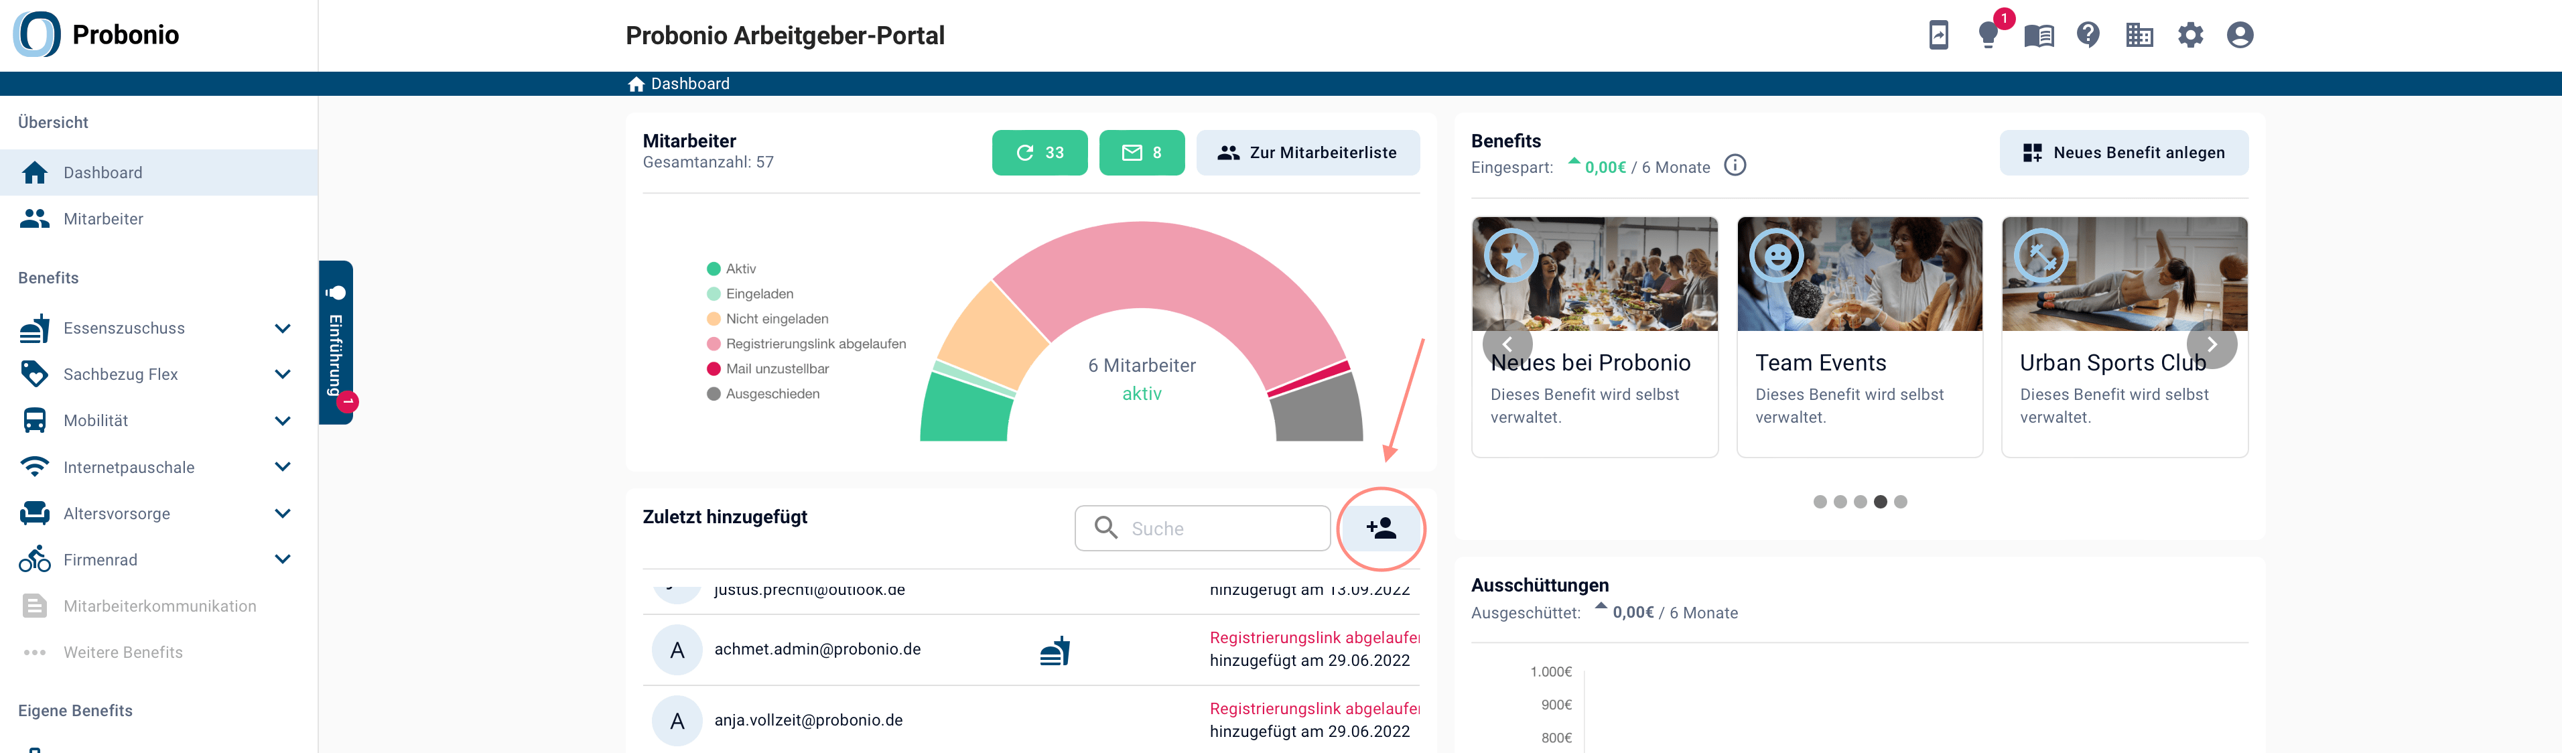Click the question mark help icon
2562x753 pixels.
(x=2088, y=36)
